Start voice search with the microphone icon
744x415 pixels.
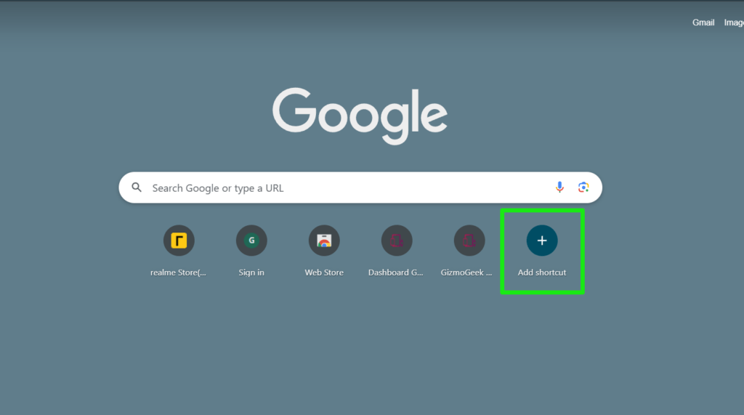[x=559, y=187]
